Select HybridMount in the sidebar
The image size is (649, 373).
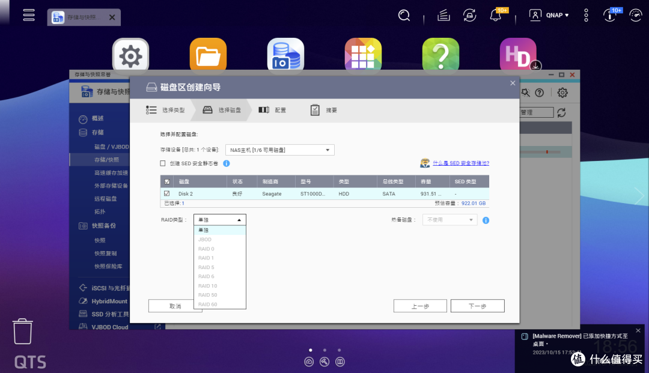(x=109, y=302)
